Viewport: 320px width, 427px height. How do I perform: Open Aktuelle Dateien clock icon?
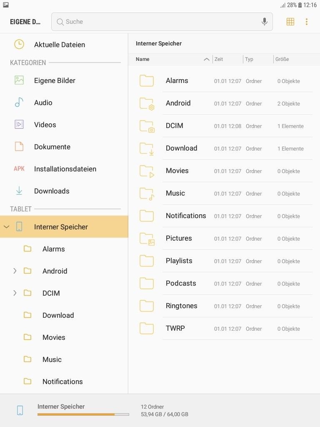click(19, 44)
